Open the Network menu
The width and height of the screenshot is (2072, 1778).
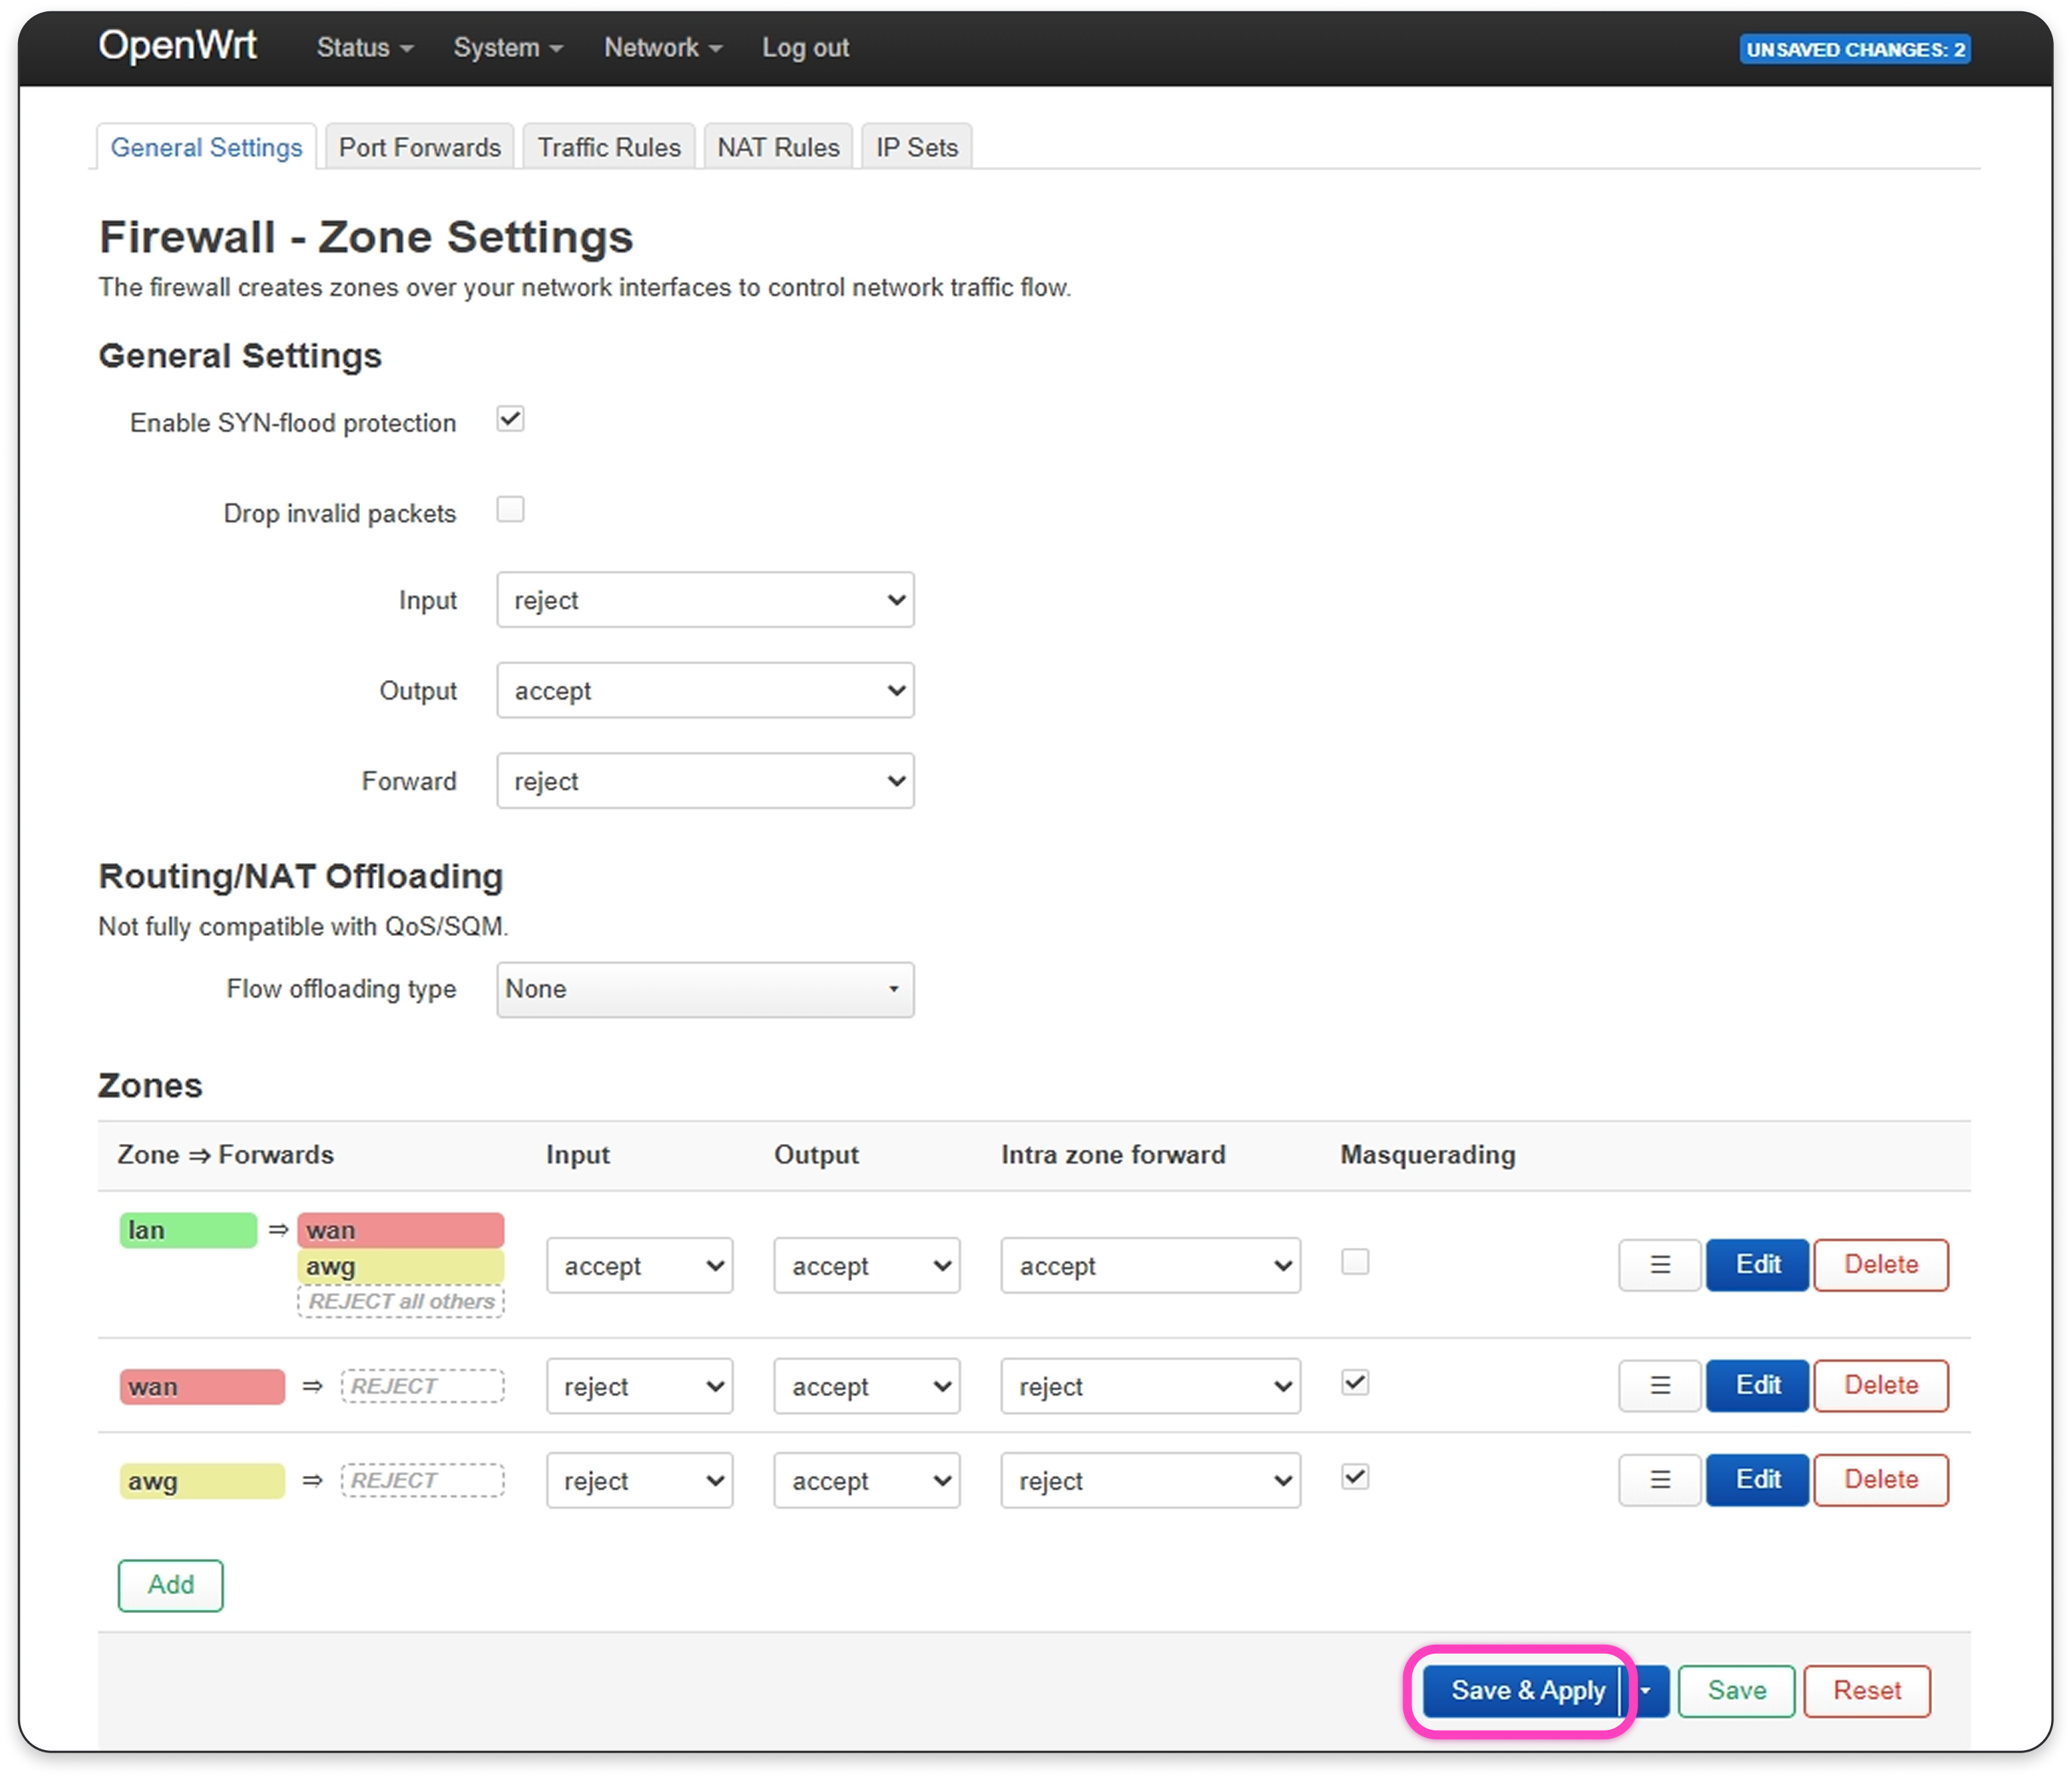pyautogui.click(x=662, y=47)
